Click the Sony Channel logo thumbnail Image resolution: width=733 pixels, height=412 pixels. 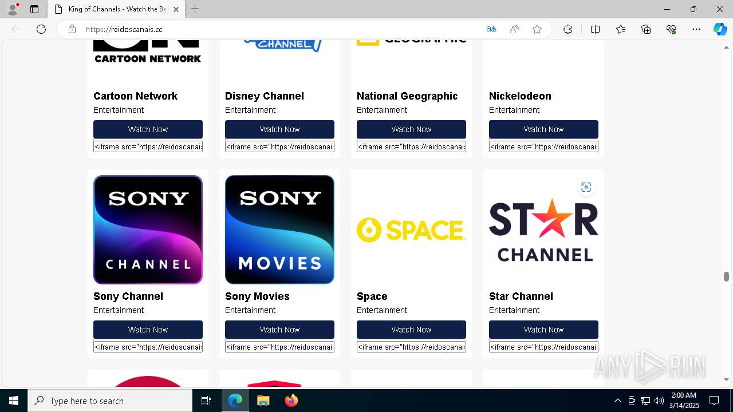pyautogui.click(x=148, y=229)
